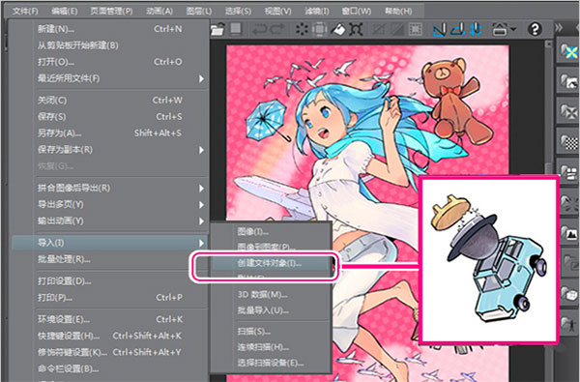Click the Deselect icon in command bar
580x382 pixels.
378,29
